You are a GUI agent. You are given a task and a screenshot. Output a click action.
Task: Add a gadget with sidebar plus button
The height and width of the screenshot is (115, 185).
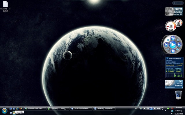coord(174,3)
